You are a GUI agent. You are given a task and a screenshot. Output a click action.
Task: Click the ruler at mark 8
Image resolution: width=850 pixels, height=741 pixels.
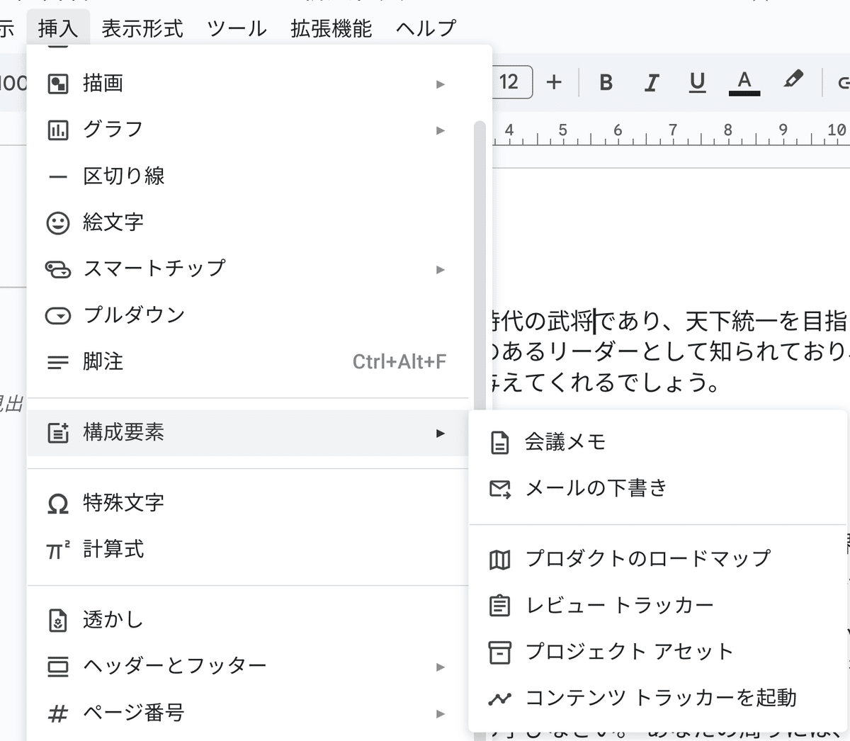click(x=727, y=131)
